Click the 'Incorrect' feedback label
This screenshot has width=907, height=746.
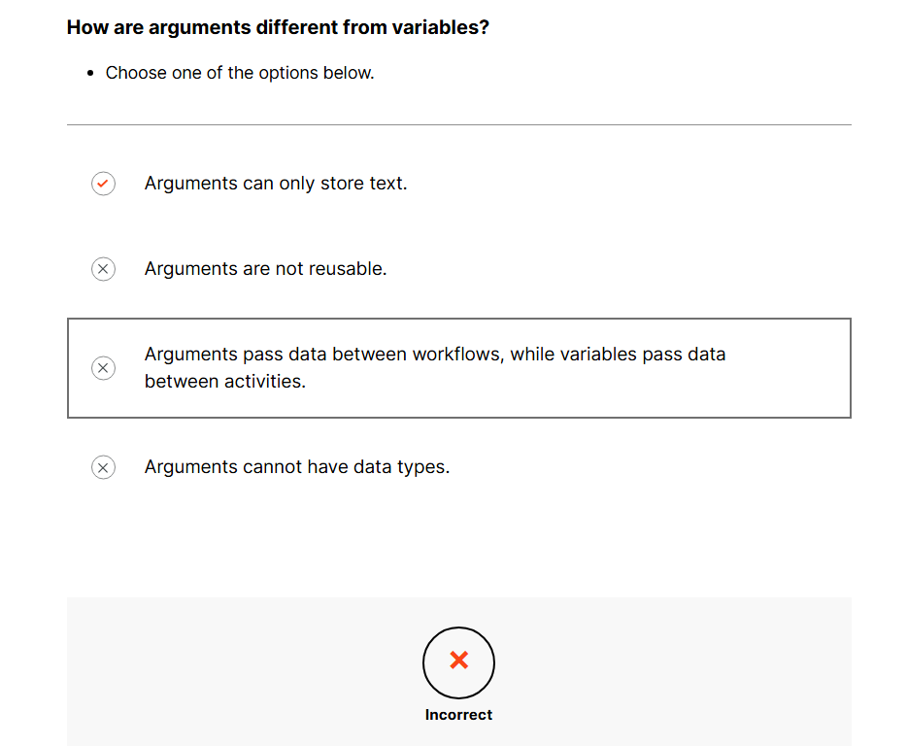[458, 715]
